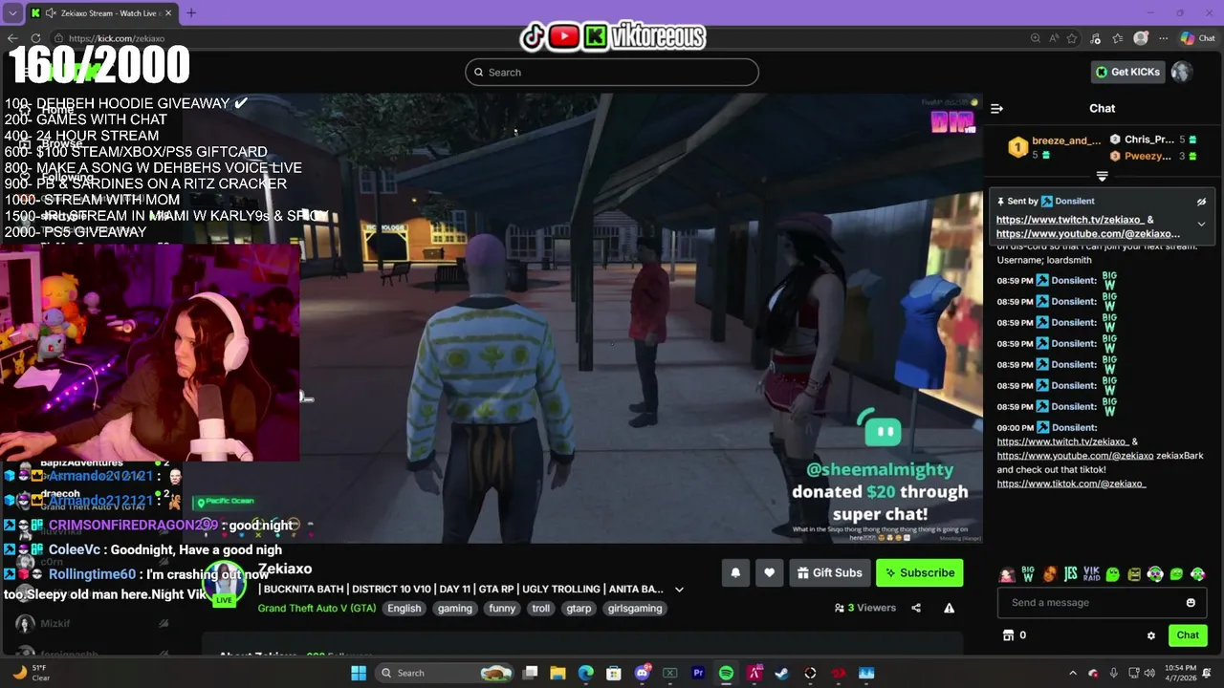Open Spotify from the taskbar
The height and width of the screenshot is (688, 1224).
[726, 673]
